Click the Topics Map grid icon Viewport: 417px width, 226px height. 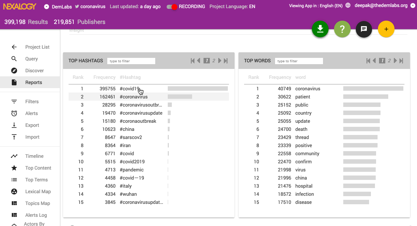[14, 203]
